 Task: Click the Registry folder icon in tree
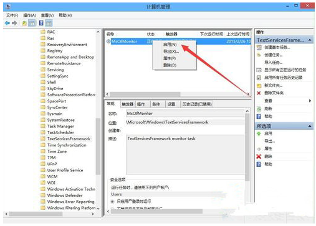[43, 50]
